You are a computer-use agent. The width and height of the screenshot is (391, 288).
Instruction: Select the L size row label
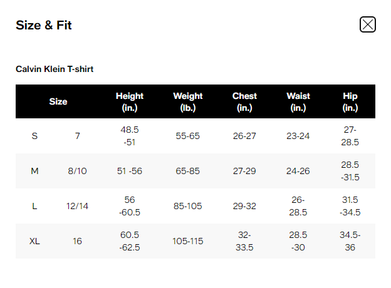[x=34, y=206]
